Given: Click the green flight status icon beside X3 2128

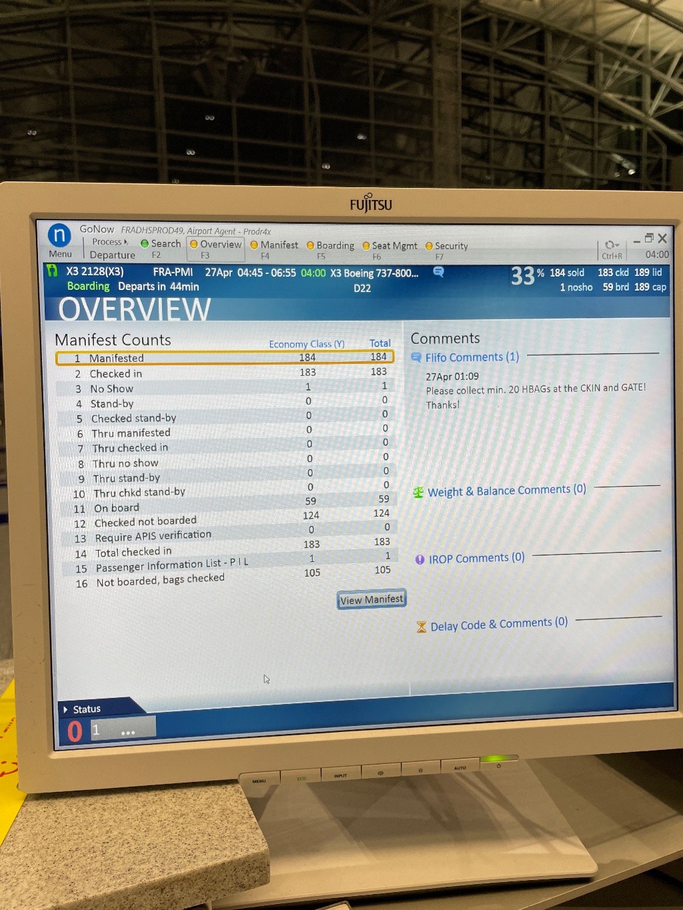Looking at the screenshot, I should click(x=52, y=271).
